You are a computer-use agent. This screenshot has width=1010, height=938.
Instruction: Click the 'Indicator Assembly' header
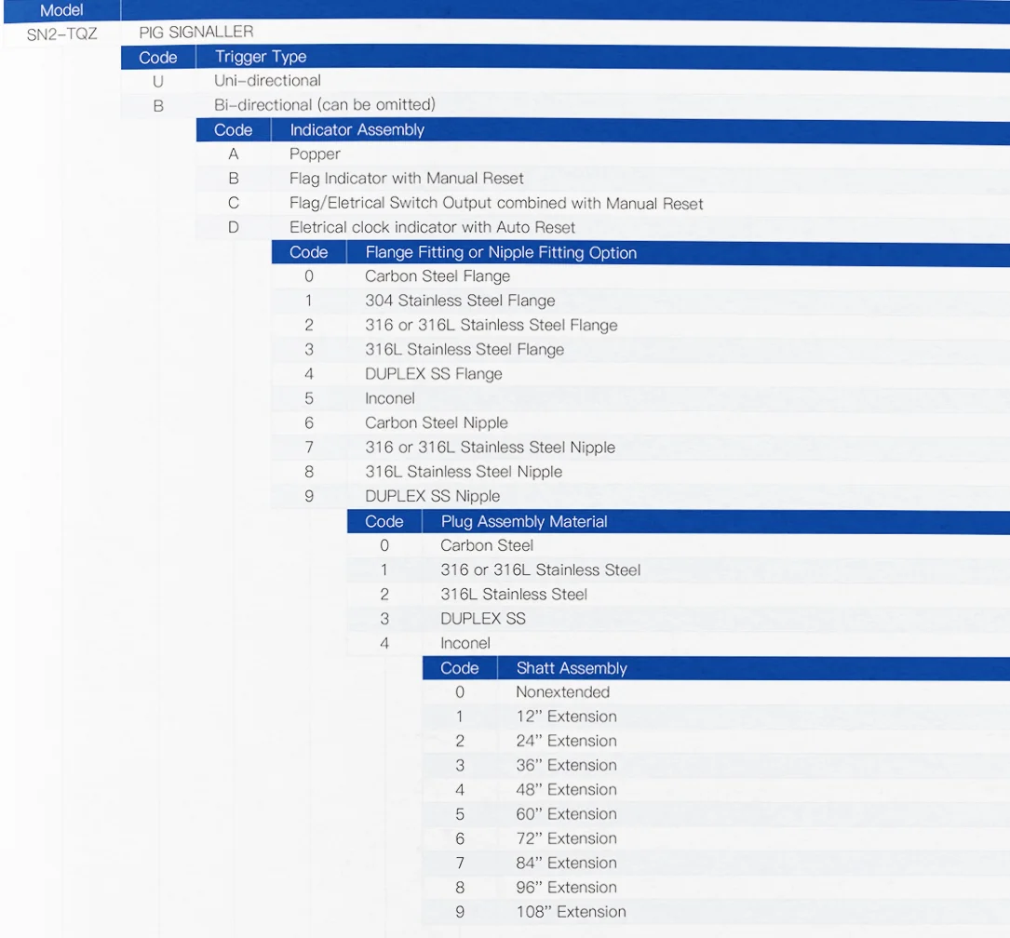click(x=357, y=130)
